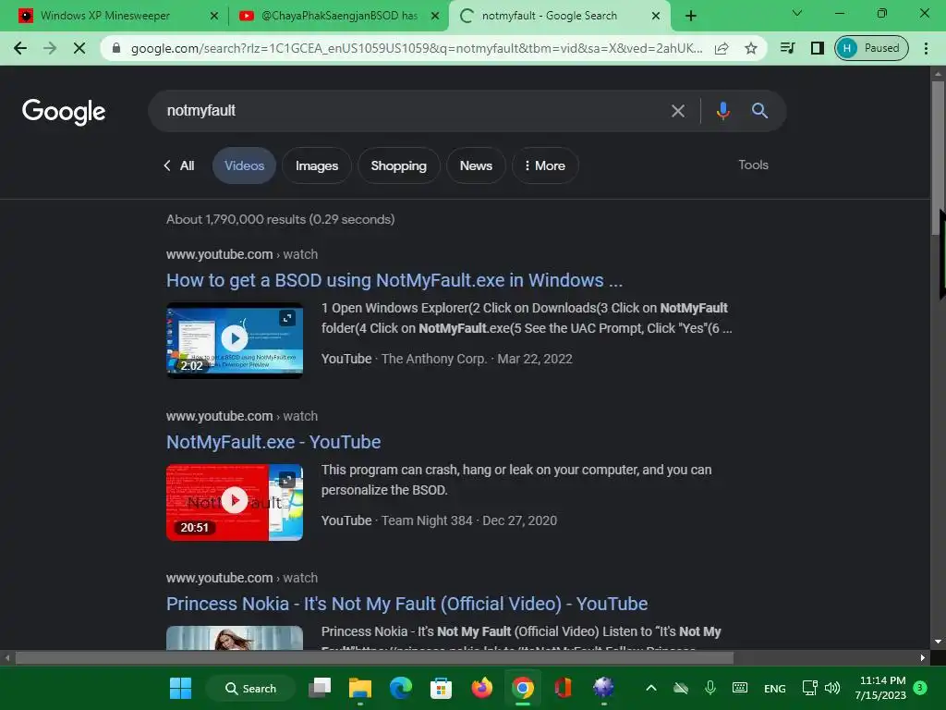Click the scroll right arrow of the horizontal scrollbar
946x710 pixels.
click(923, 657)
